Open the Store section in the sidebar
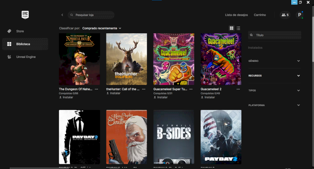The image size is (314, 169). click(x=25, y=31)
